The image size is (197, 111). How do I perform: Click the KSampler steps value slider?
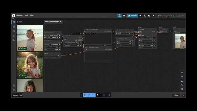pos(147,40)
